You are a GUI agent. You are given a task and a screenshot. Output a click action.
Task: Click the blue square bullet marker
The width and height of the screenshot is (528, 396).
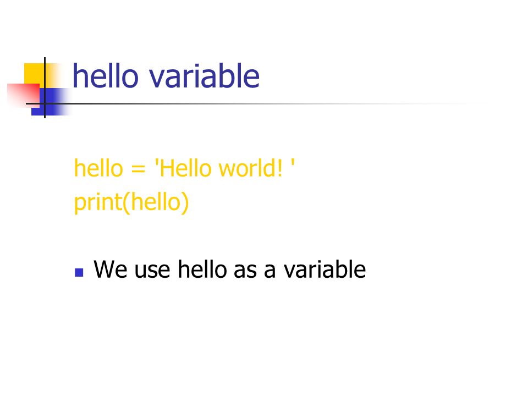pyautogui.click(x=79, y=272)
